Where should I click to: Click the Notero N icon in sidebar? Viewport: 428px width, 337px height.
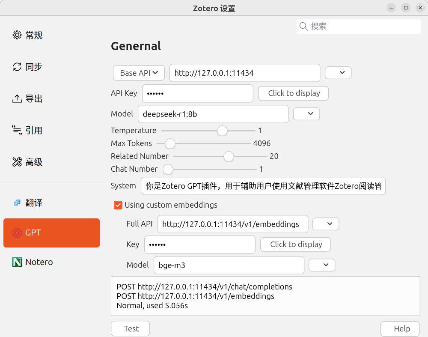(17, 262)
